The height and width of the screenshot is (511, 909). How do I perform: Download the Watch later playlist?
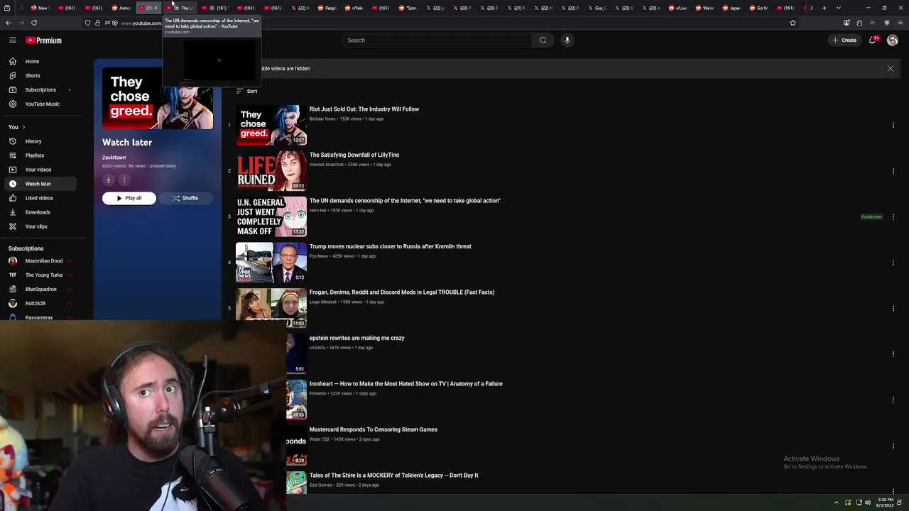point(109,180)
